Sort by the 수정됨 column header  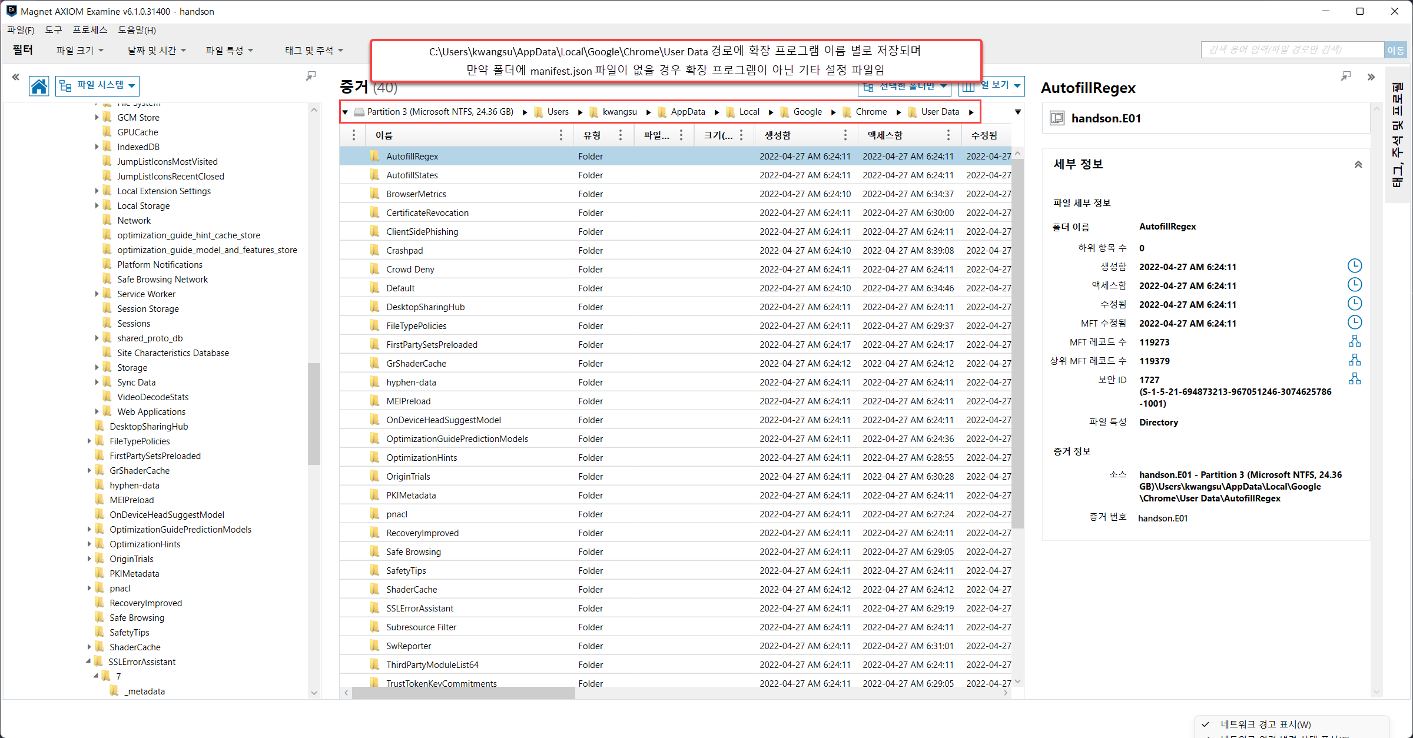[x=986, y=135]
